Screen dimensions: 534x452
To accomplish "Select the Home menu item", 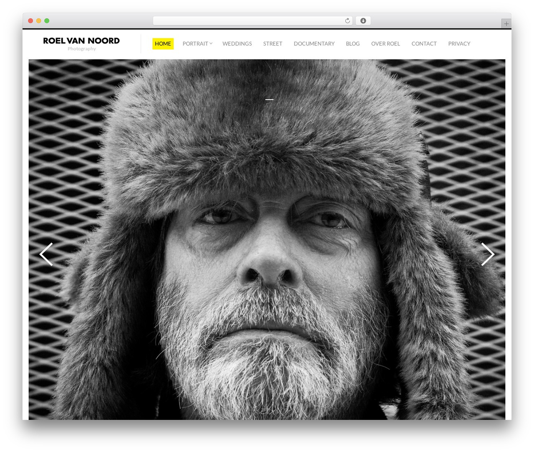I will pos(163,44).
